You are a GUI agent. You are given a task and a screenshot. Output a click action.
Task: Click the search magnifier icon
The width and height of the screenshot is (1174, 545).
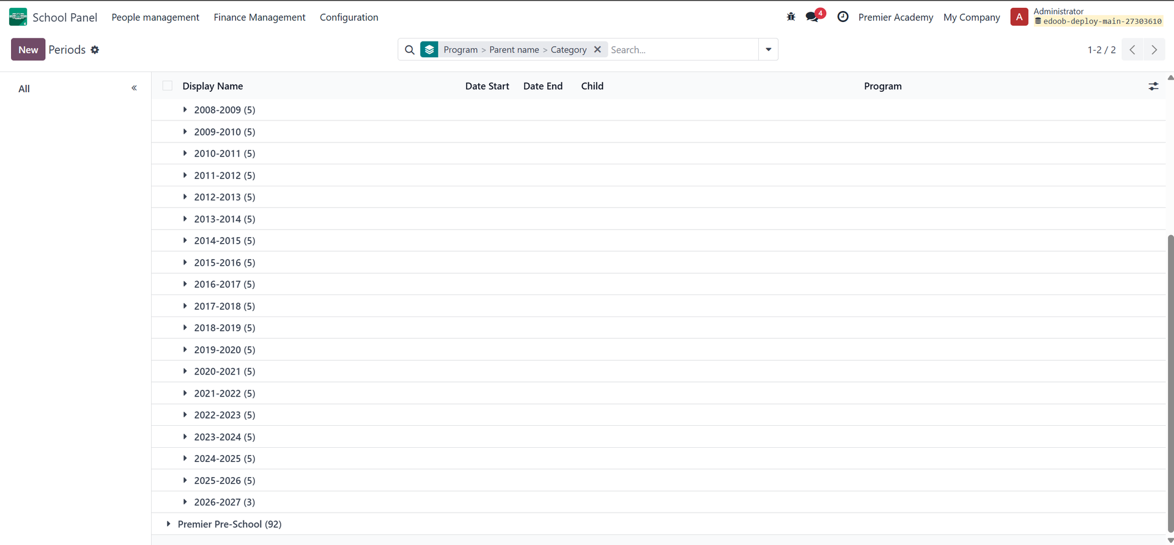(410, 50)
